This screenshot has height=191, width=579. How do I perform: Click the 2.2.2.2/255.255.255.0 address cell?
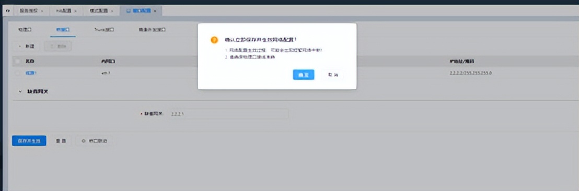click(470, 73)
